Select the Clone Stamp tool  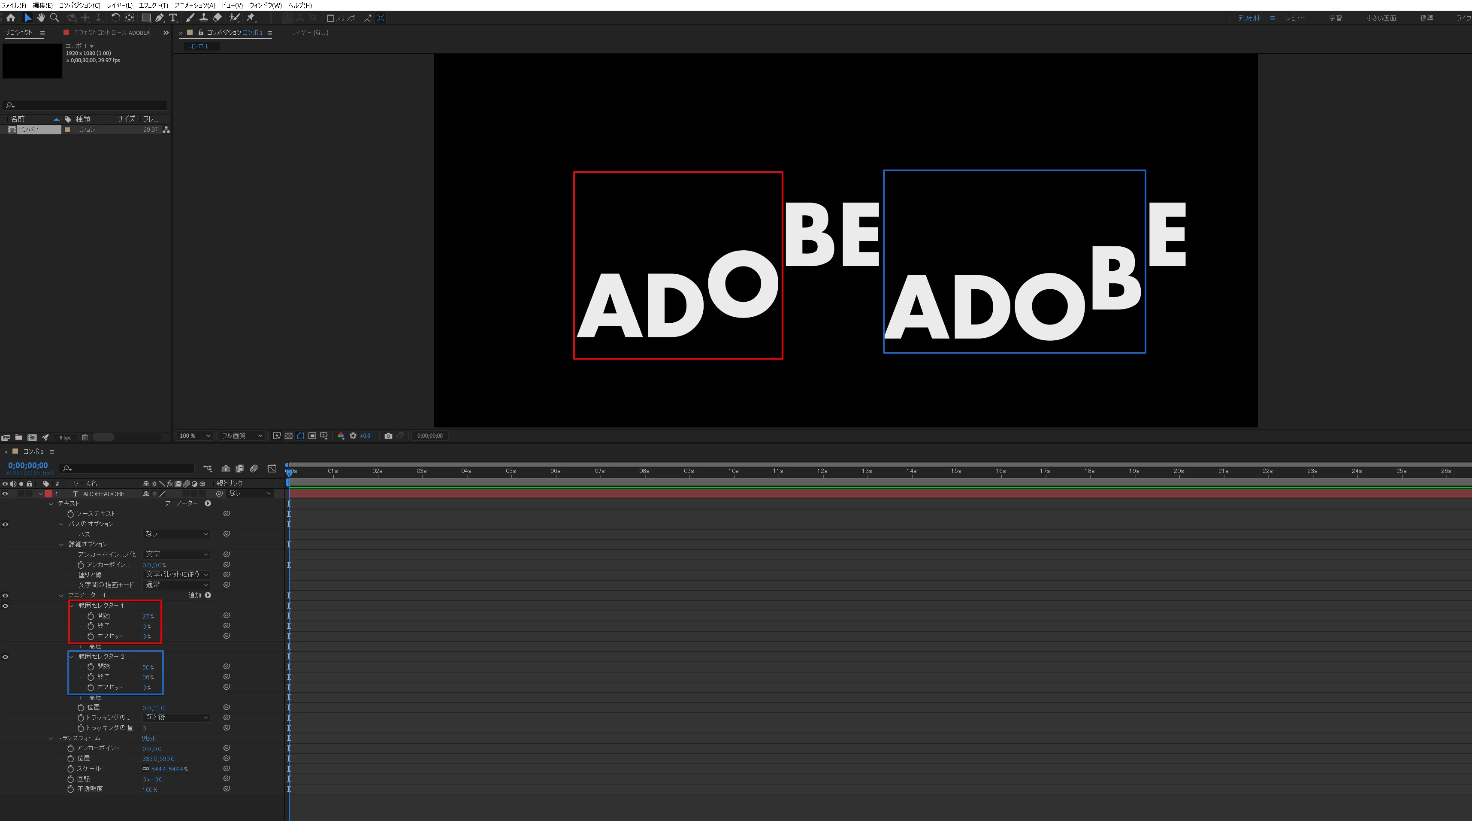click(x=203, y=18)
